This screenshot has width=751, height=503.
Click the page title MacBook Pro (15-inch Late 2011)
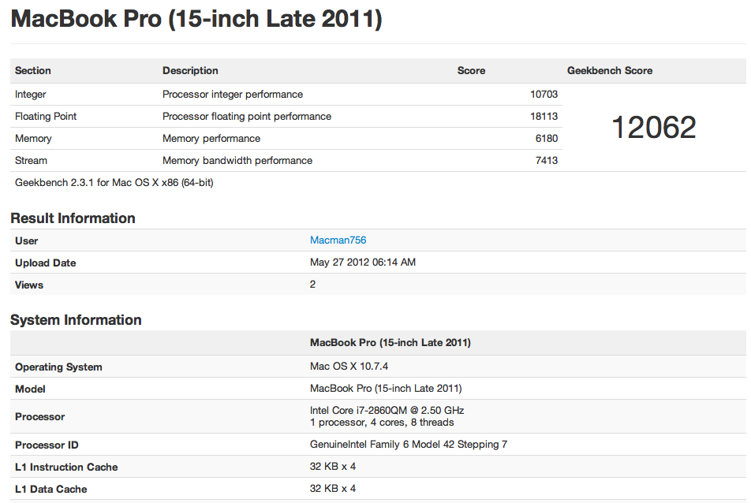pos(196,19)
